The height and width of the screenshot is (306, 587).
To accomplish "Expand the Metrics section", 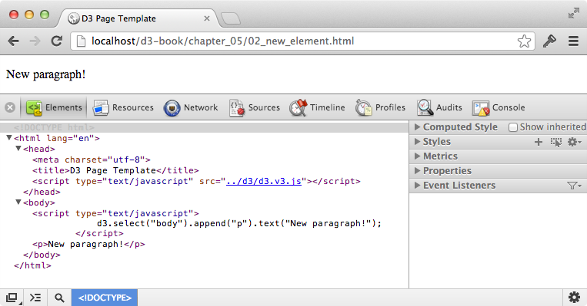I will click(417, 156).
